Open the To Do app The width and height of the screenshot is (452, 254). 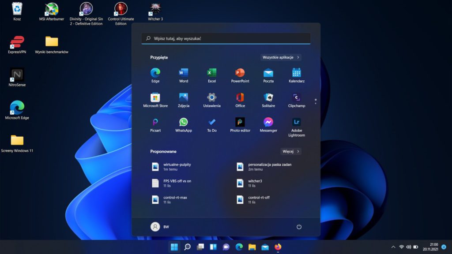pyautogui.click(x=212, y=123)
